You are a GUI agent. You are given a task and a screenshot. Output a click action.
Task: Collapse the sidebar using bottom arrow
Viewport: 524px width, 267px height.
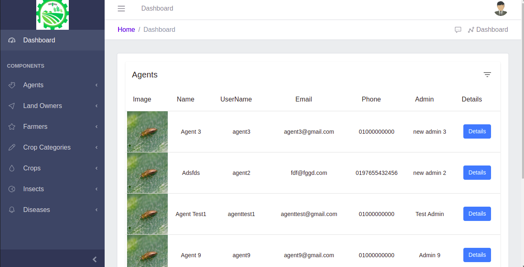click(94, 259)
